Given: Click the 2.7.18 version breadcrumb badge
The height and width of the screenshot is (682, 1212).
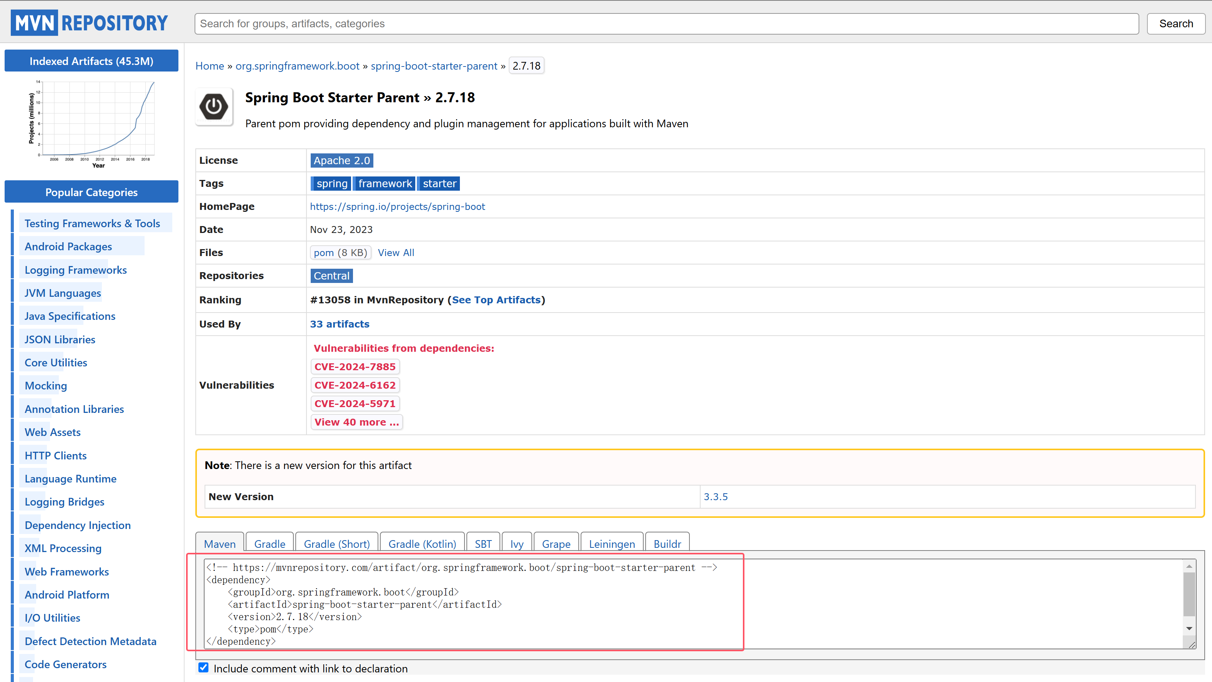Looking at the screenshot, I should [x=526, y=66].
